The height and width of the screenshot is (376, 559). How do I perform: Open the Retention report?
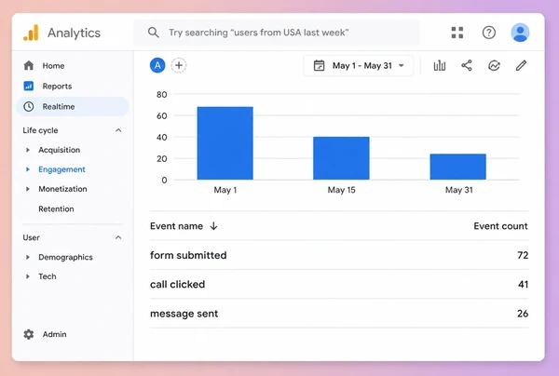click(x=56, y=209)
